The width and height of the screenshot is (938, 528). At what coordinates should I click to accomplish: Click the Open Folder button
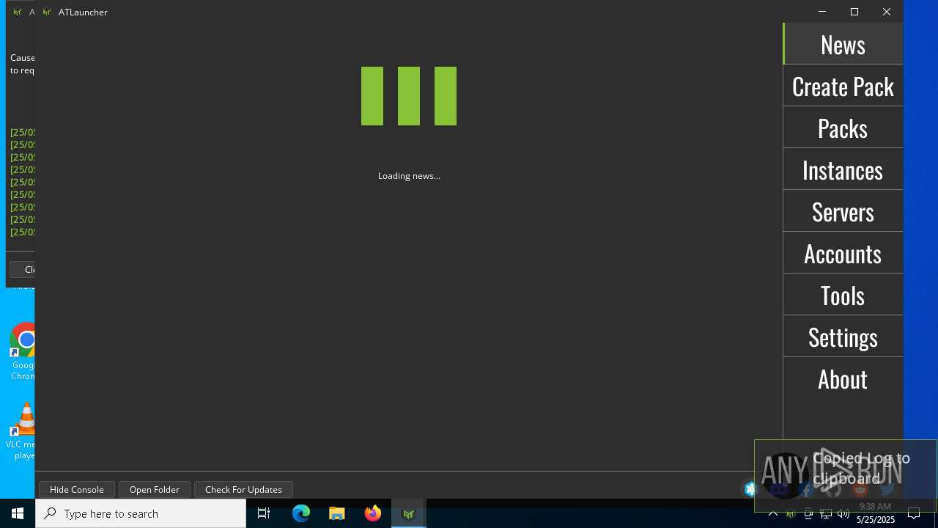[155, 489]
